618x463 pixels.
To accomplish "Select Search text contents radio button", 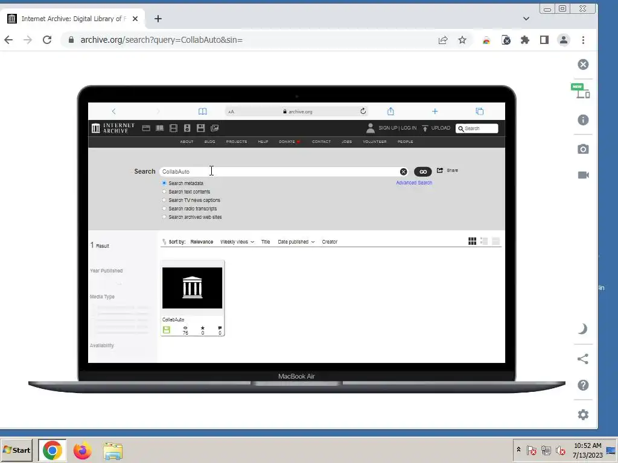I will [x=164, y=192].
